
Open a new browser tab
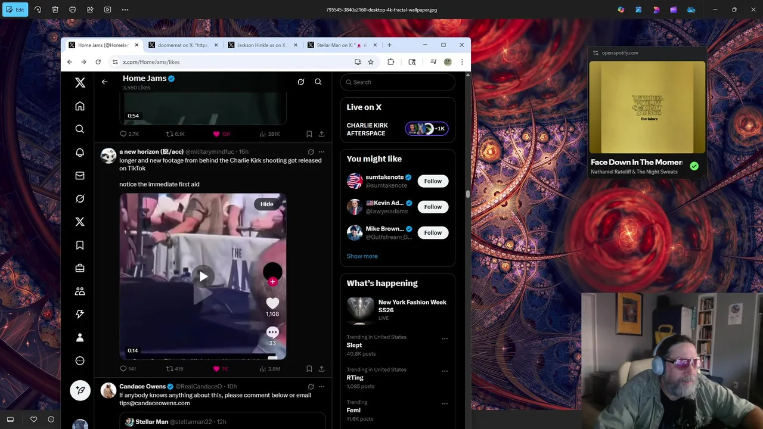(x=389, y=45)
